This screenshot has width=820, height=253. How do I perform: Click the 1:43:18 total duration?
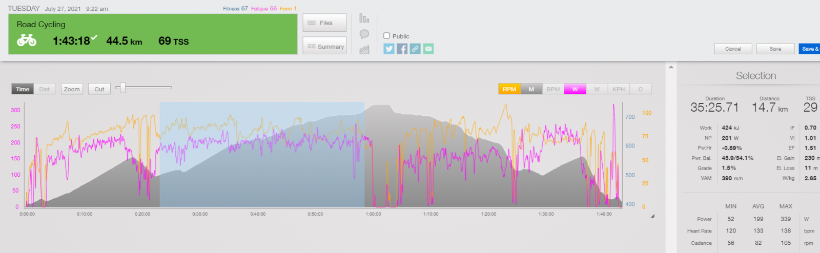tap(71, 41)
